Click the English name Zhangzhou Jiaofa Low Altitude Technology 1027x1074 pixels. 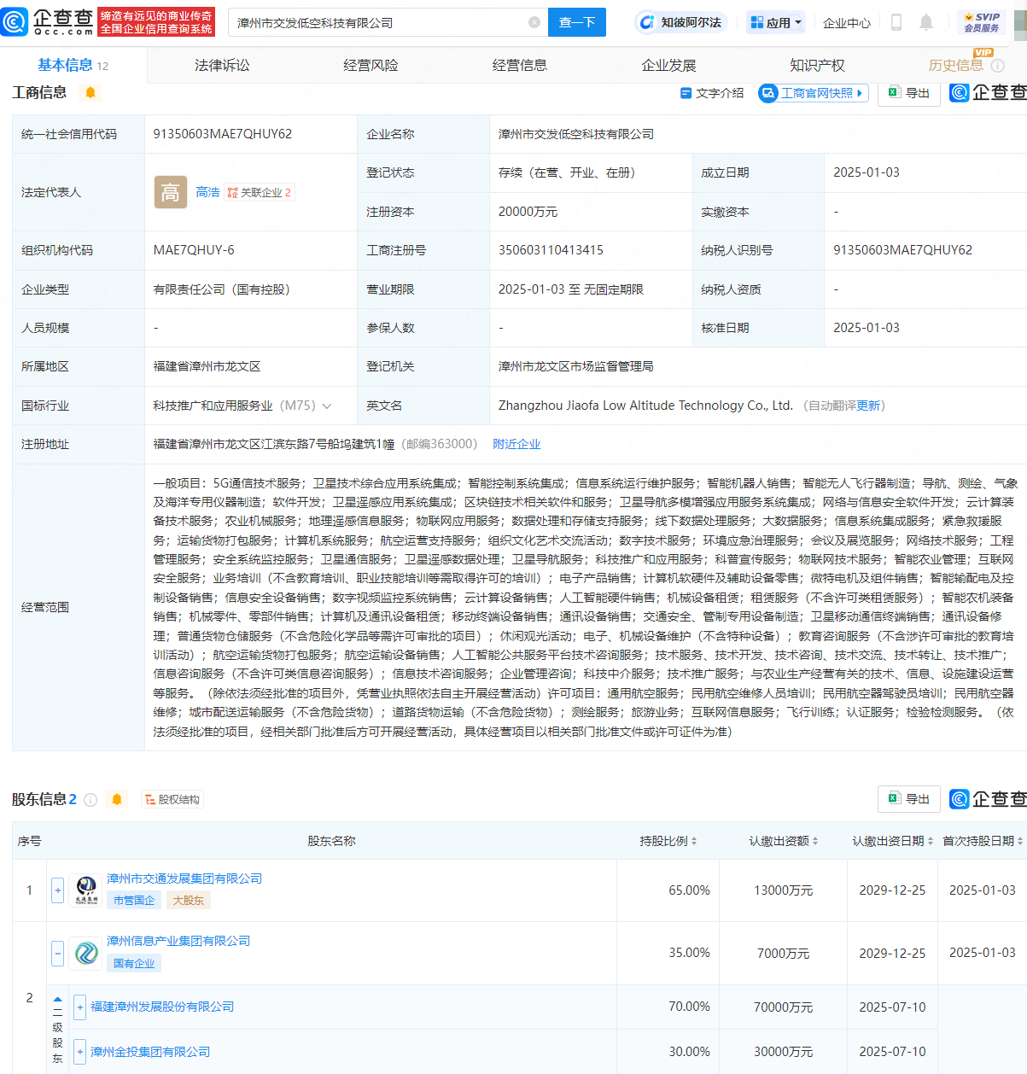[x=645, y=406]
